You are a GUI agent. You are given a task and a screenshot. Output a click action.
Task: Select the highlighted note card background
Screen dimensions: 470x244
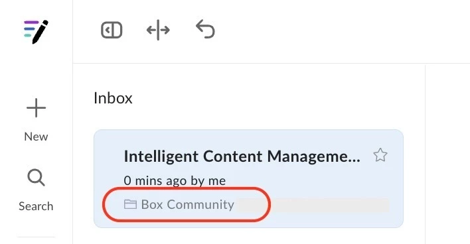(x=248, y=179)
